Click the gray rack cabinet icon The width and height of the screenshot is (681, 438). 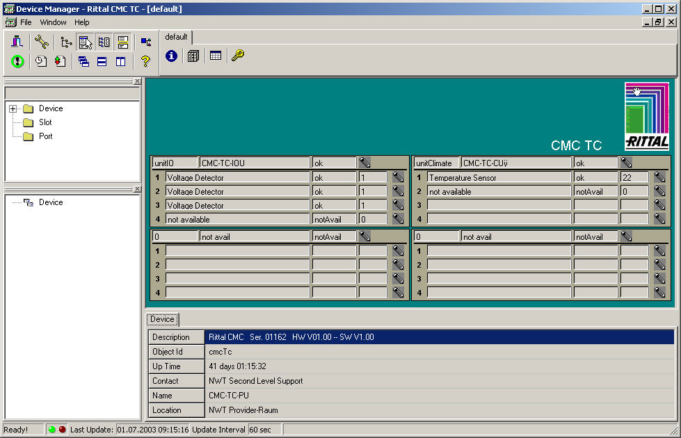tap(193, 56)
